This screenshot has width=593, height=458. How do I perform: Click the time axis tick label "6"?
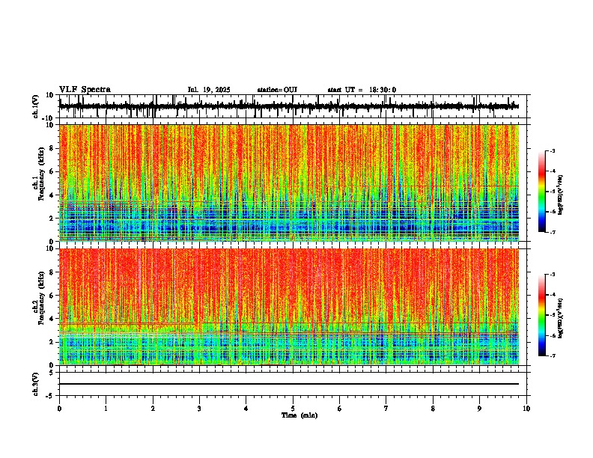tap(340, 409)
